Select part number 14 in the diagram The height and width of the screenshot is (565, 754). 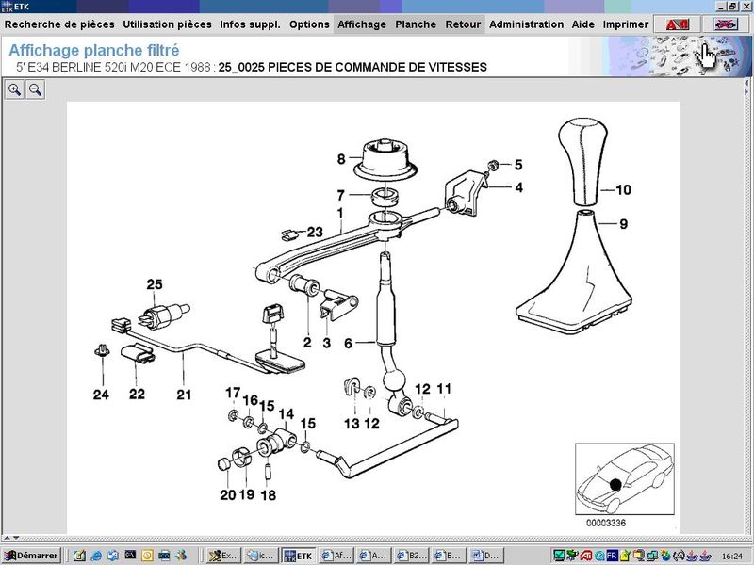[x=287, y=414]
